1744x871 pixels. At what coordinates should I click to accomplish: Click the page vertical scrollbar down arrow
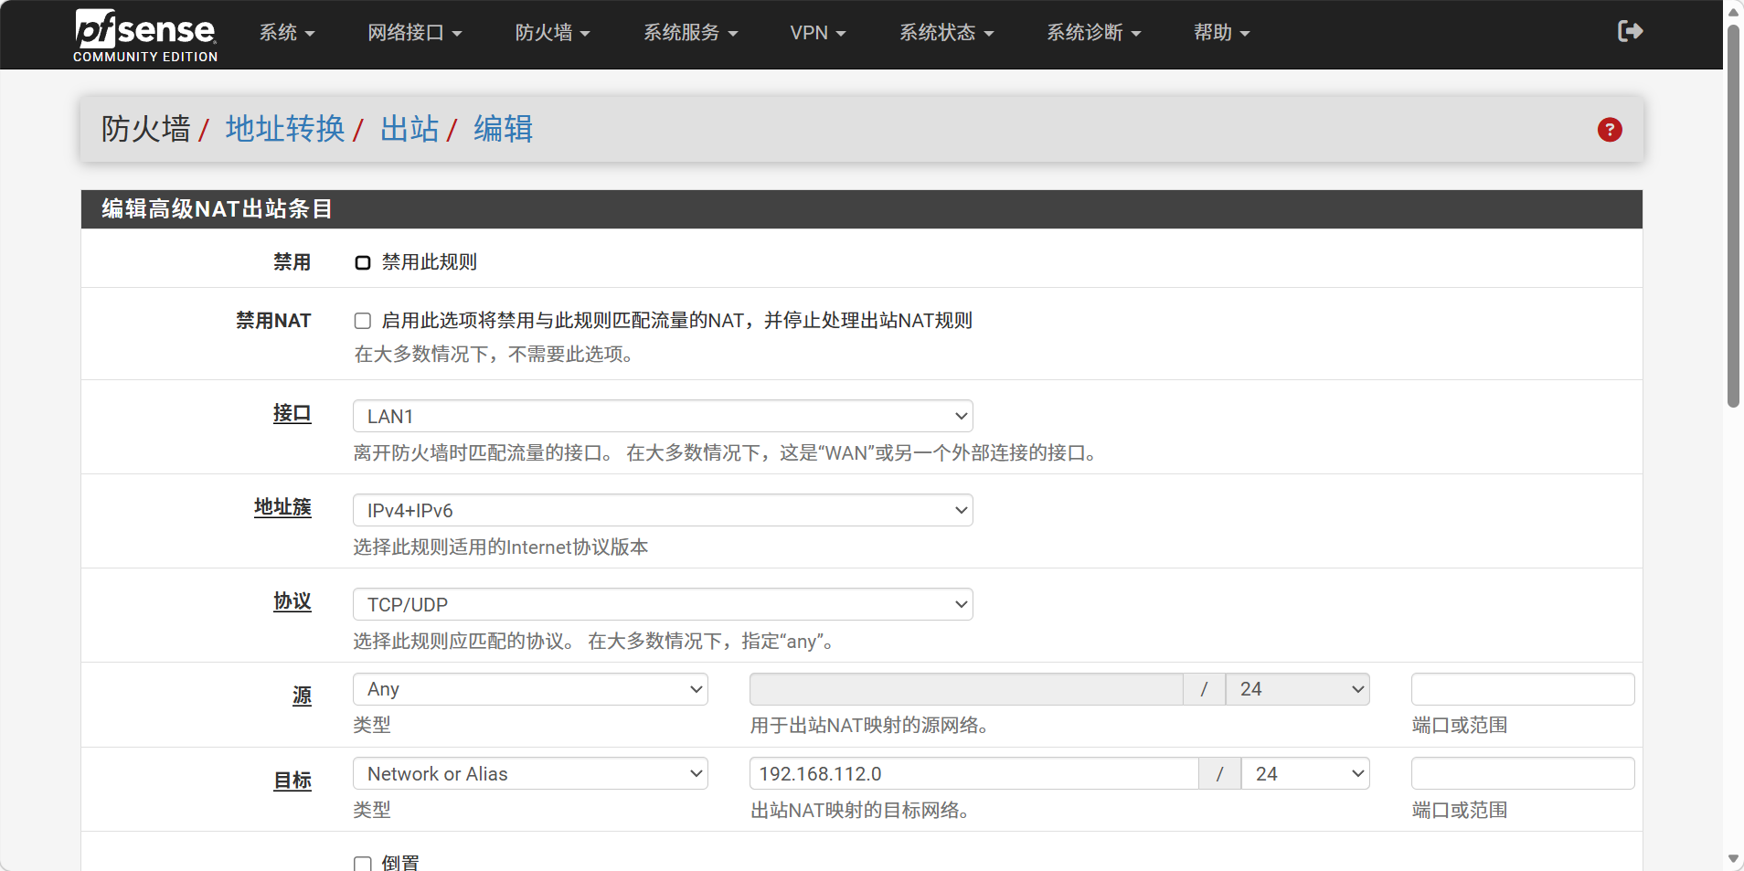pyautogui.click(x=1733, y=859)
